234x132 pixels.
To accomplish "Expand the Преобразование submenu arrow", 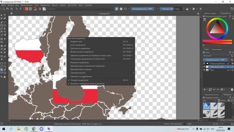I will tap(133, 73).
